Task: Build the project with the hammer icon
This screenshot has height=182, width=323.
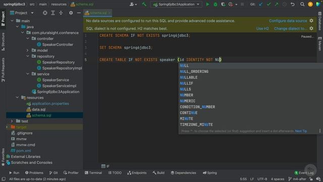Action: (x=144, y=4)
